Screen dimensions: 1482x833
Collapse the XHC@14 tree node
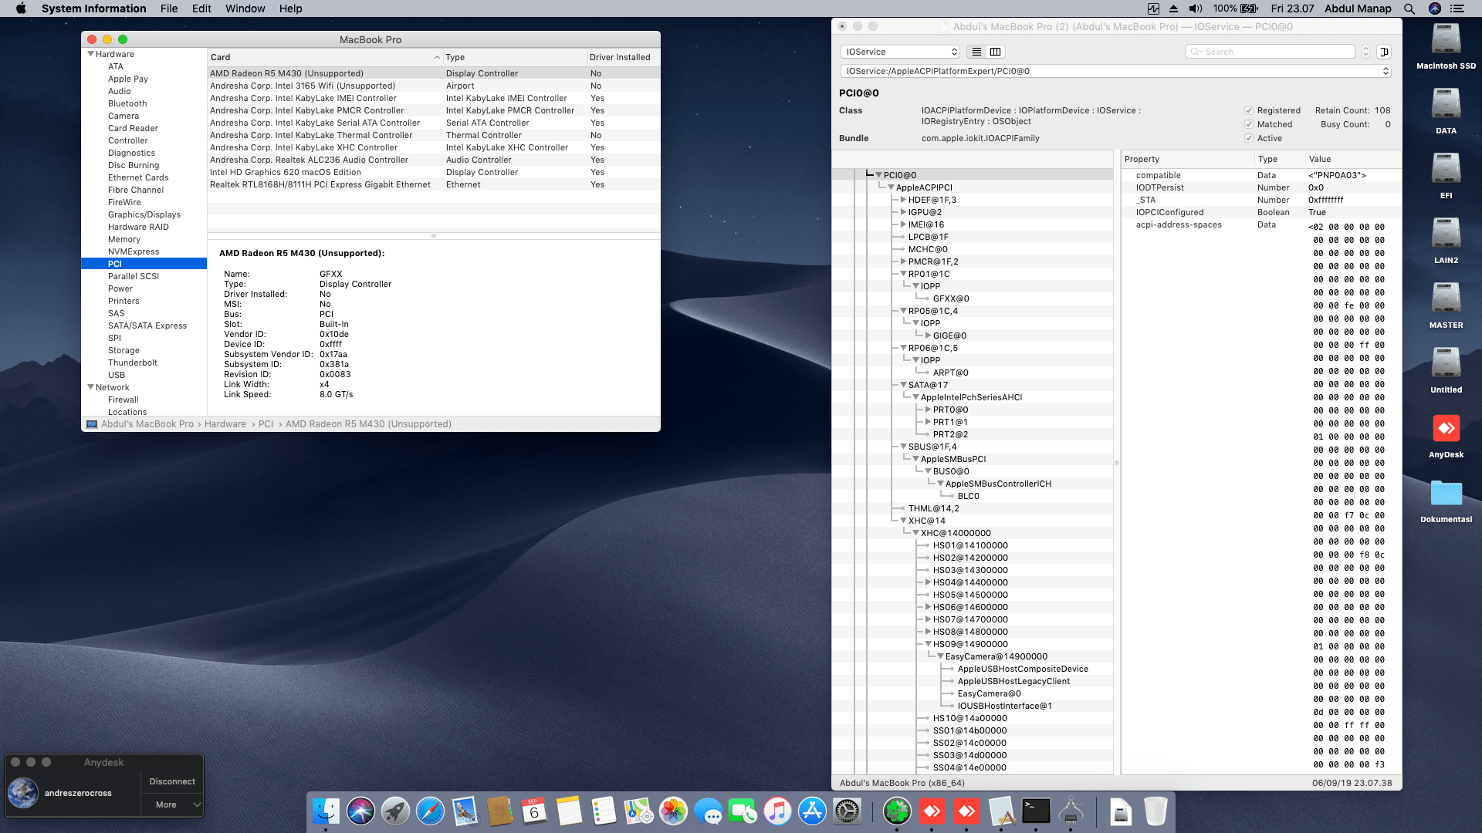903,521
